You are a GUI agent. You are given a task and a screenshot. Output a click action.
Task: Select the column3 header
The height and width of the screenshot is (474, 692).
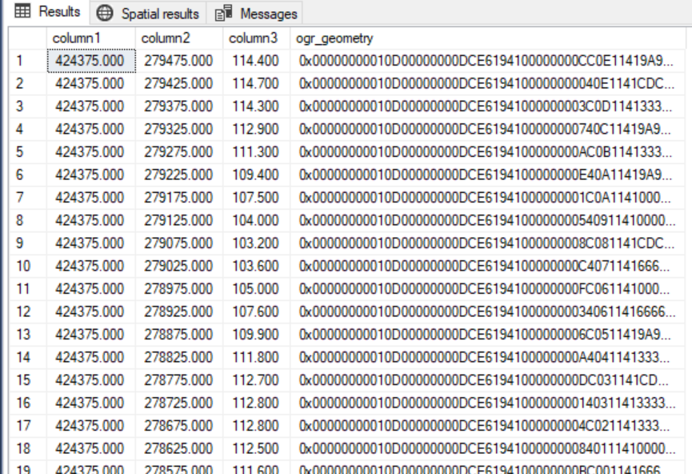tap(257, 38)
